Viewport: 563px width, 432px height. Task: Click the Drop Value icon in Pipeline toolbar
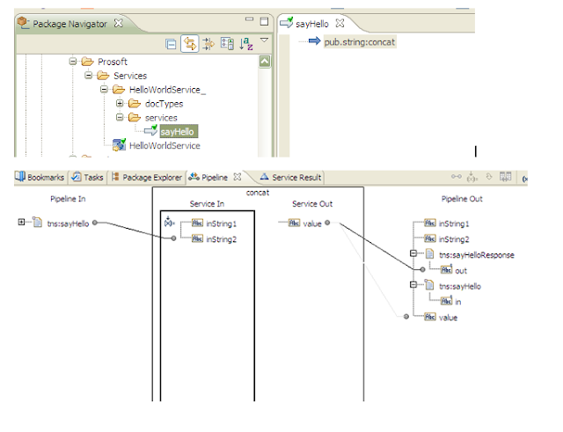(489, 176)
